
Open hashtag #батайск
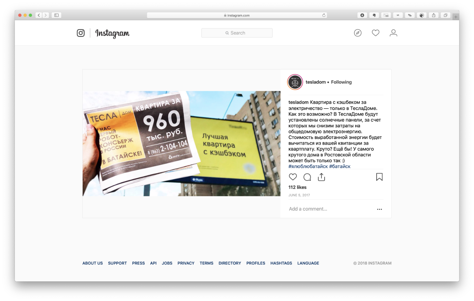340,166
